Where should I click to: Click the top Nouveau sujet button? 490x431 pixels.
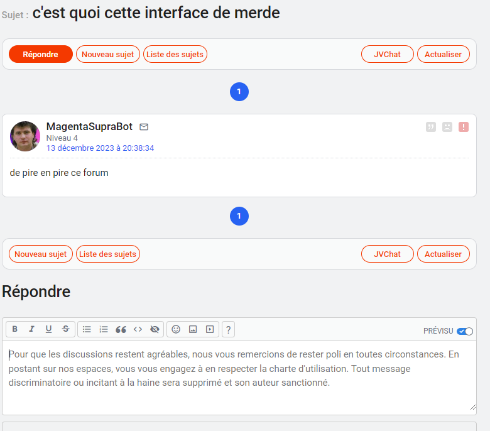(108, 54)
